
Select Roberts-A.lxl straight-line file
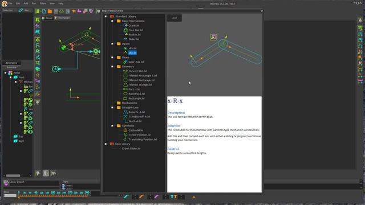click(137, 112)
